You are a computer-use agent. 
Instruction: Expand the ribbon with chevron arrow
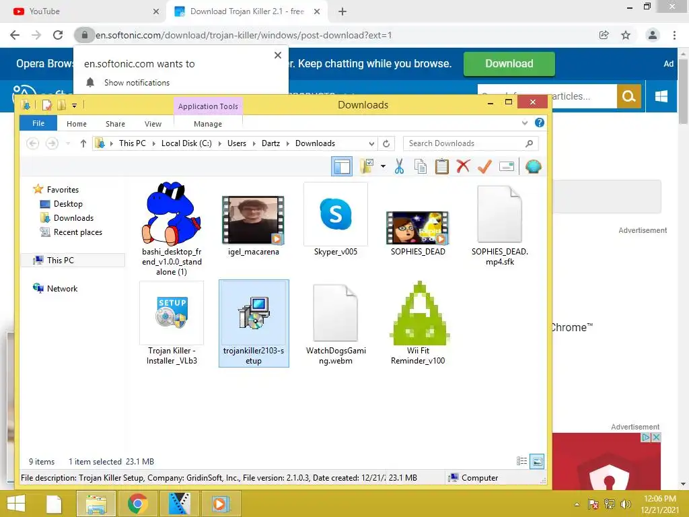coord(525,123)
